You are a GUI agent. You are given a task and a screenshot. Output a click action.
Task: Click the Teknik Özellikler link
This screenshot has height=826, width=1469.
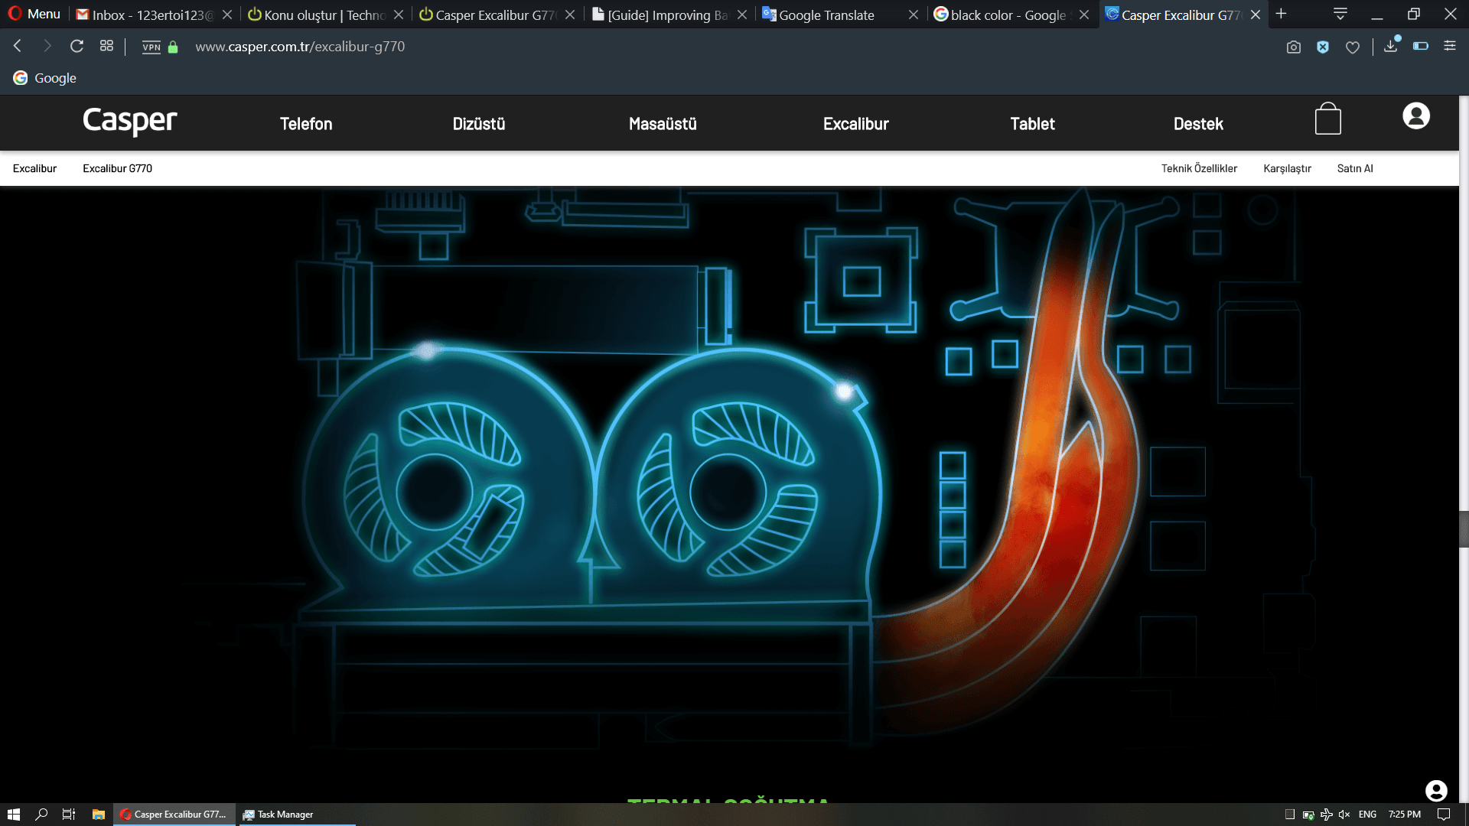click(x=1199, y=168)
